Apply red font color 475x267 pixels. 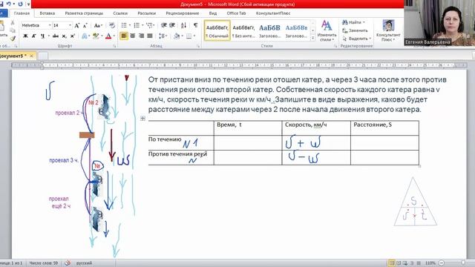(x=108, y=36)
